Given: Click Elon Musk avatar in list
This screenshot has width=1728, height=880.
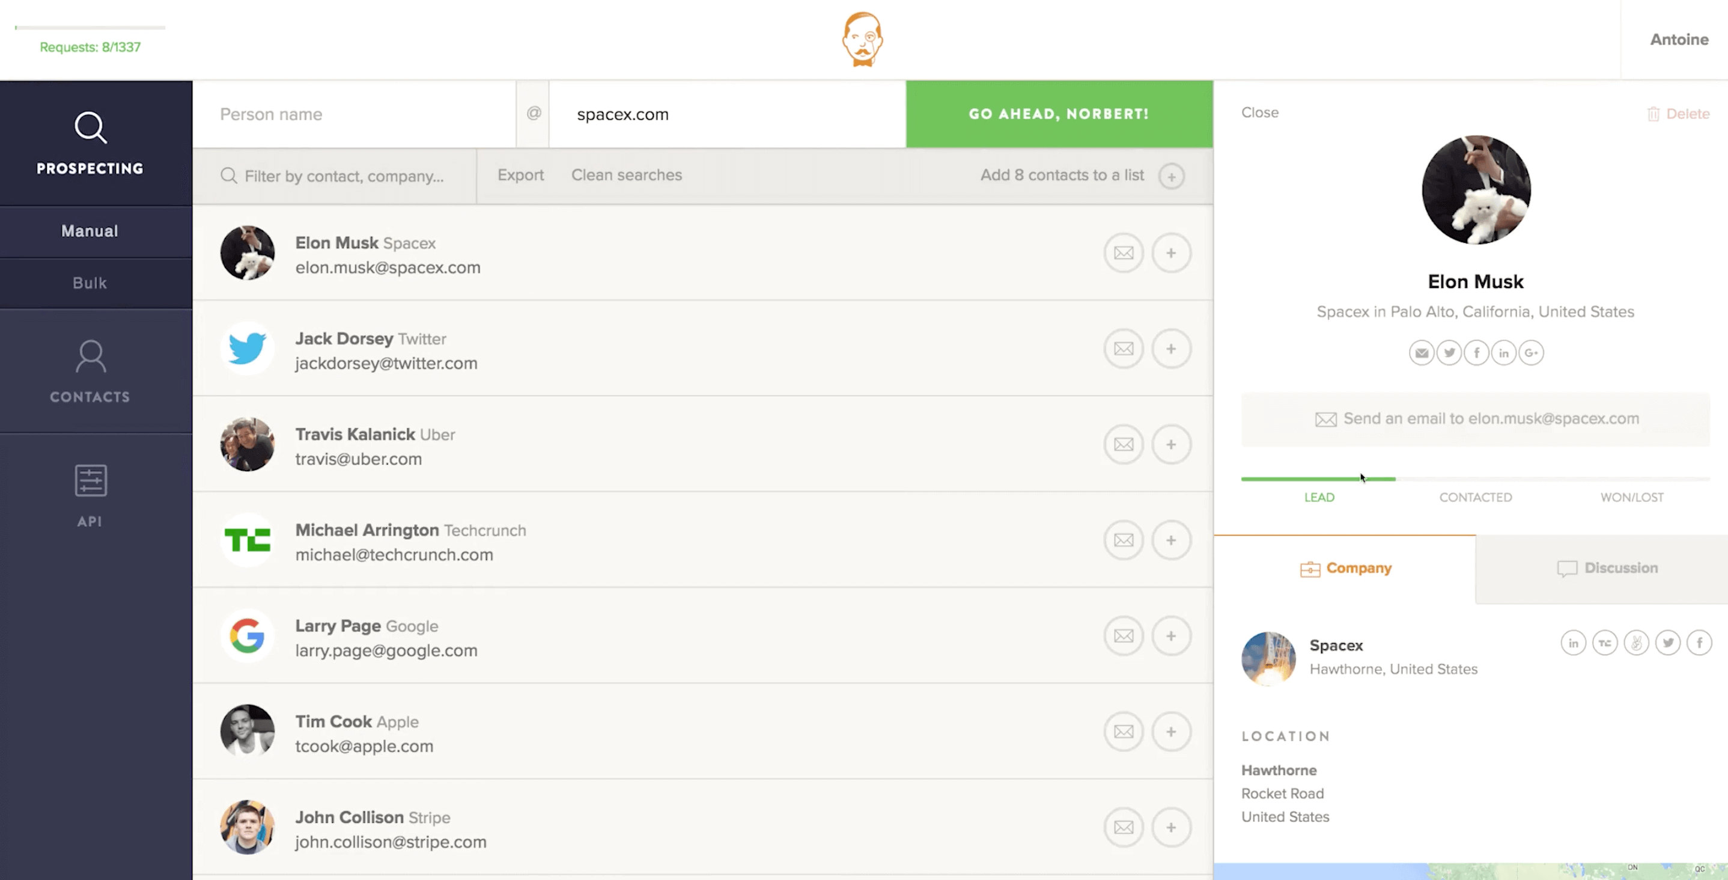Looking at the screenshot, I should pos(248,253).
